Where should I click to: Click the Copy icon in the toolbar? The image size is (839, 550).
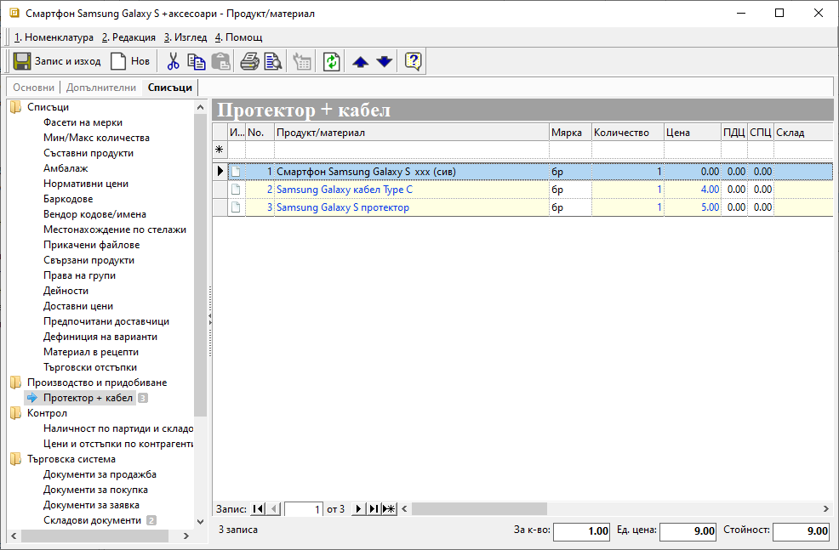point(197,61)
